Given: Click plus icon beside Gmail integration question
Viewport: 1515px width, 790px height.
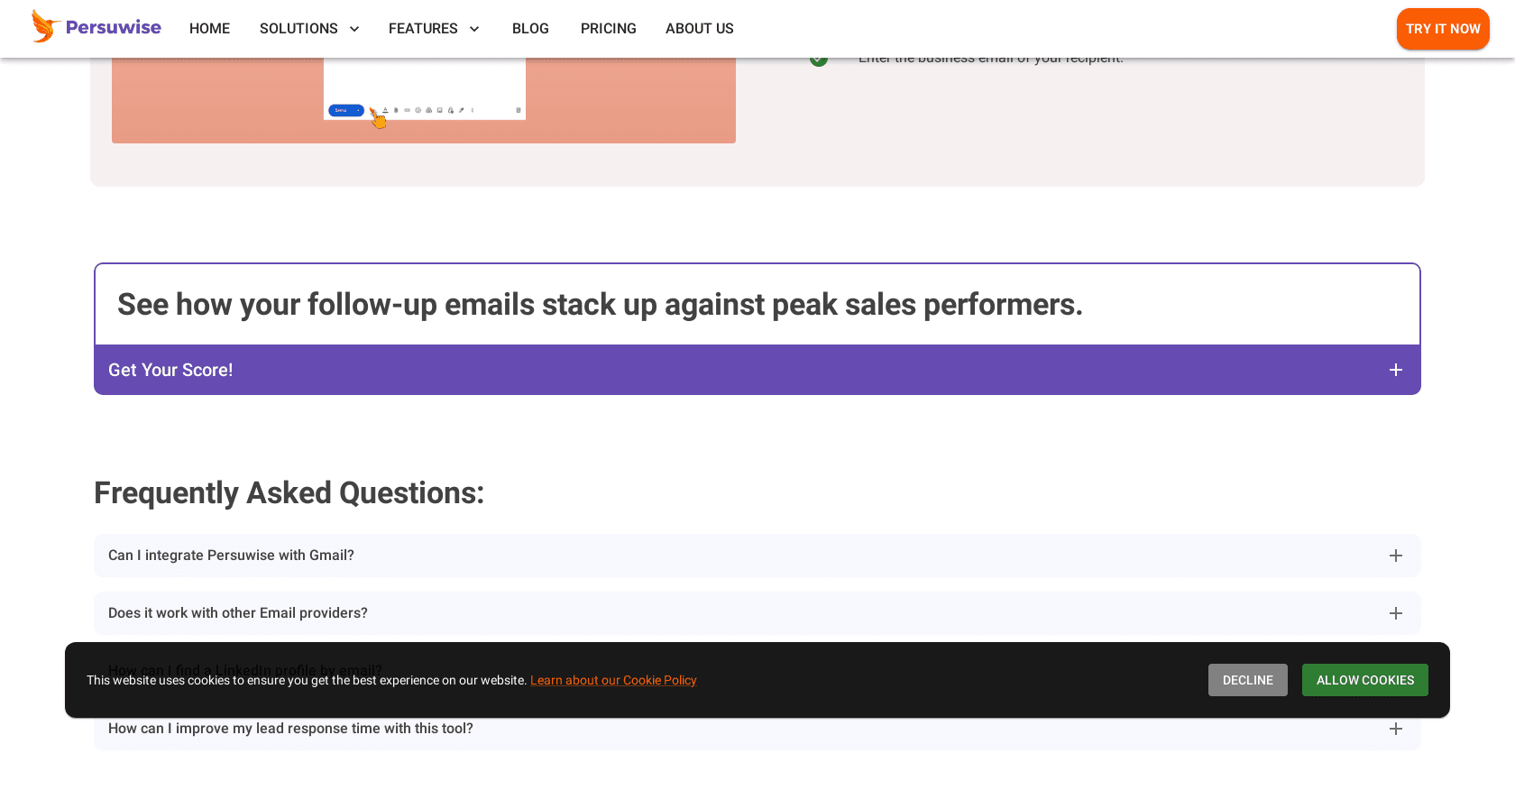Looking at the screenshot, I should coord(1395,556).
